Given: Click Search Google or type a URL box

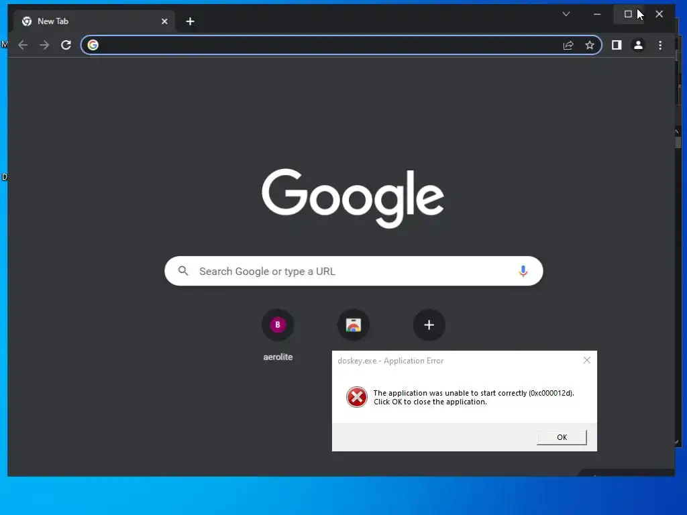Looking at the screenshot, I should coord(354,271).
